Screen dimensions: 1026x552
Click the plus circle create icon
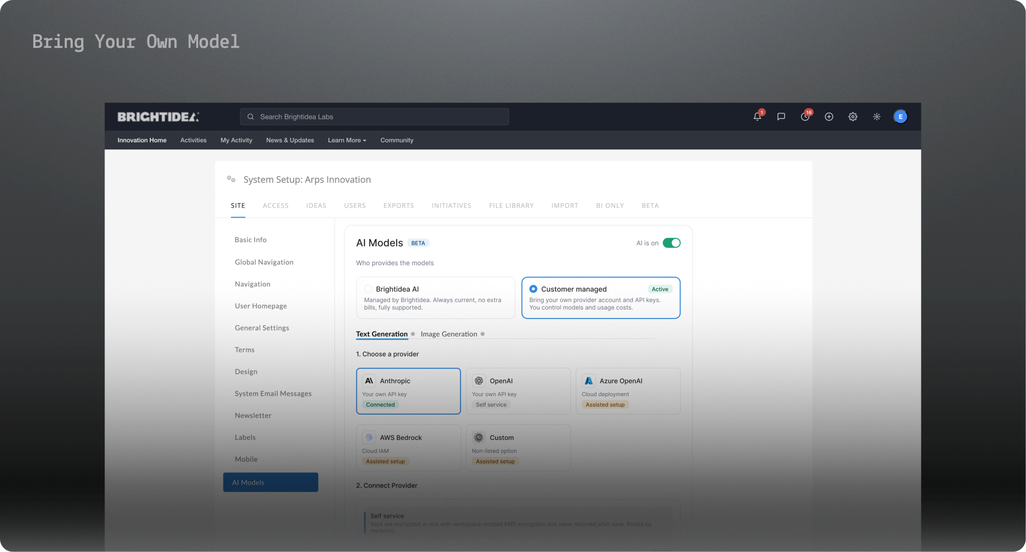pos(829,116)
